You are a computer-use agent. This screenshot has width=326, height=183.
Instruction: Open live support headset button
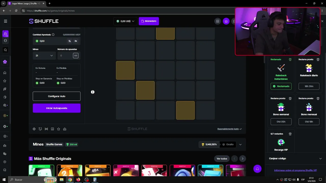coord(257,169)
